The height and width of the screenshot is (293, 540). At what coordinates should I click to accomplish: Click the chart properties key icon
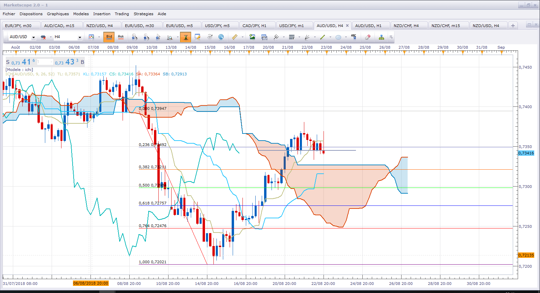pos(198,37)
